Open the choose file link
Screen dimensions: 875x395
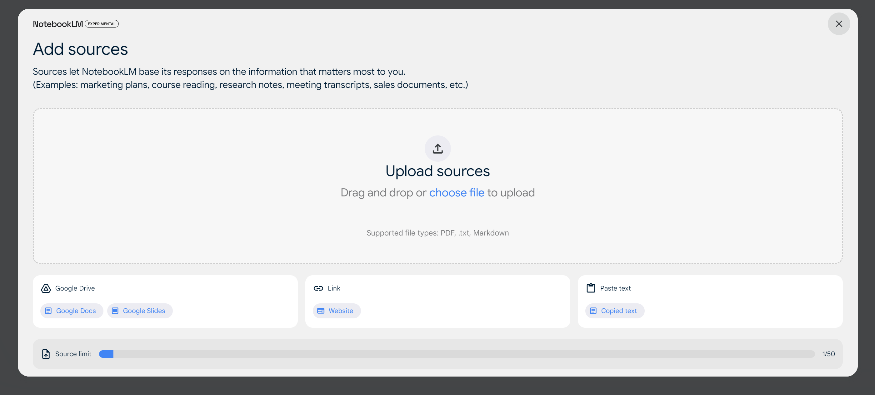(457, 192)
